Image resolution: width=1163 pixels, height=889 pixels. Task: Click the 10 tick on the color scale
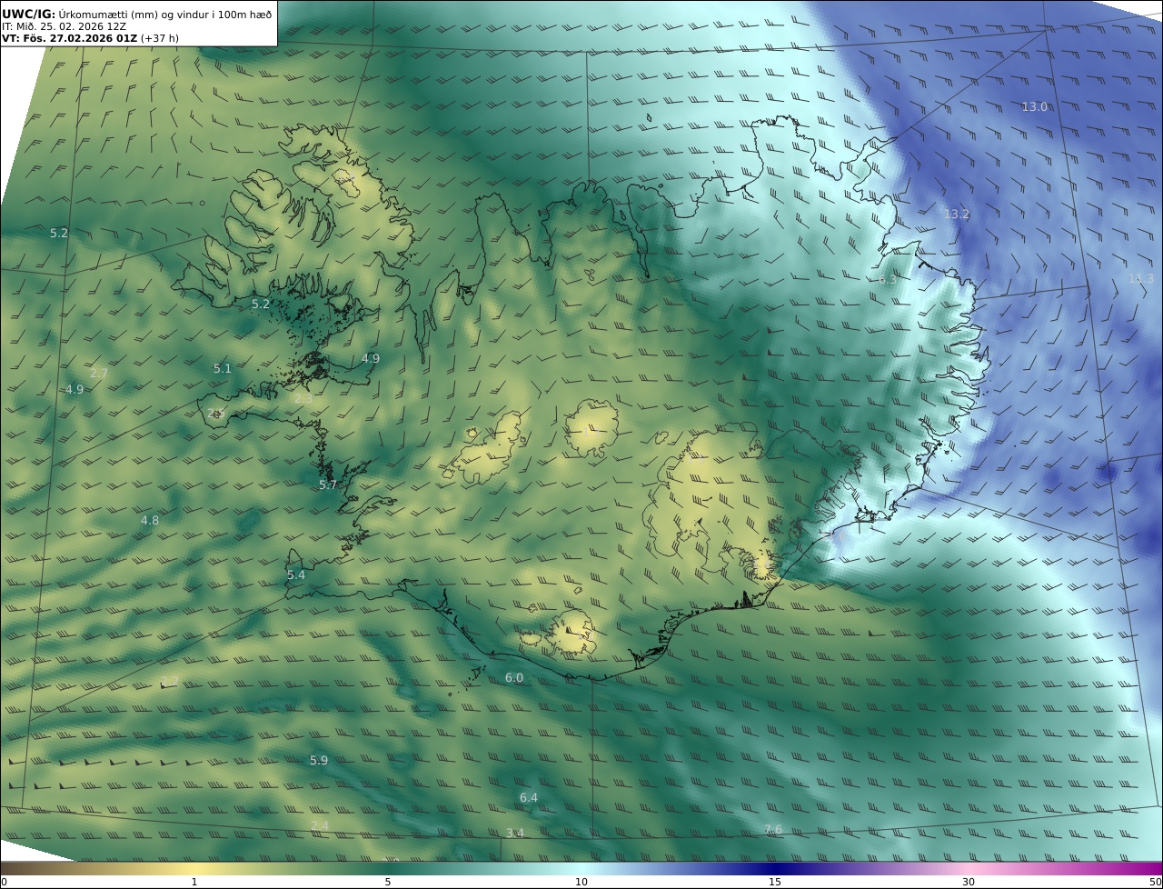coord(581,882)
